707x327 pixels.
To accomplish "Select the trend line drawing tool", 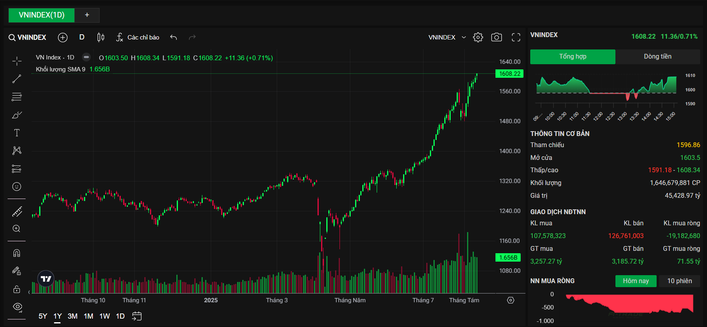I will 17,79.
